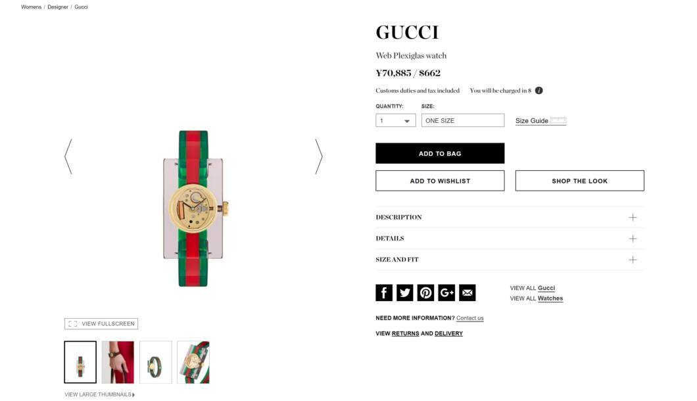Show next product image with right arrow
Screen dimensions: 697x401
(319, 156)
